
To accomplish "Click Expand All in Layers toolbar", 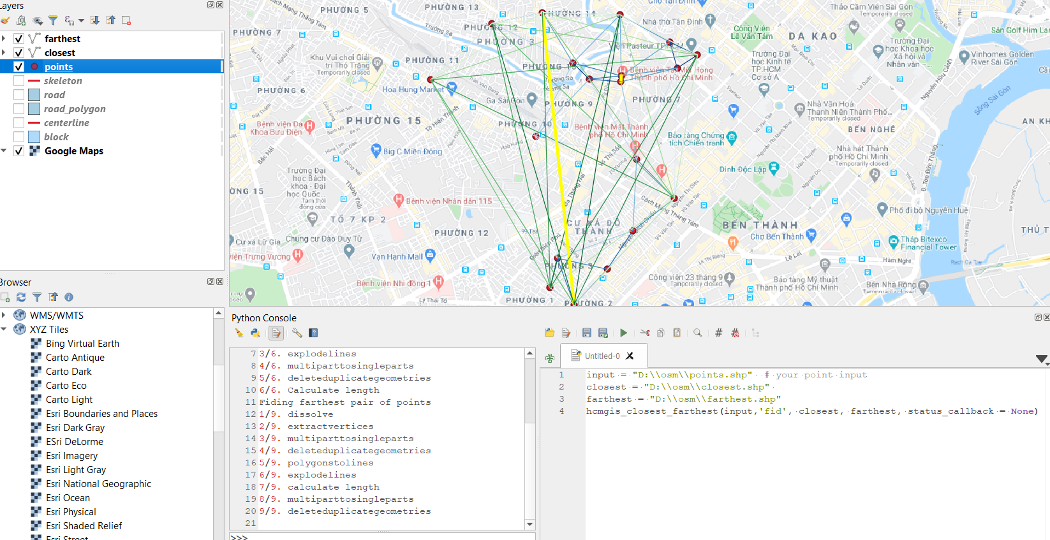I will tap(94, 20).
